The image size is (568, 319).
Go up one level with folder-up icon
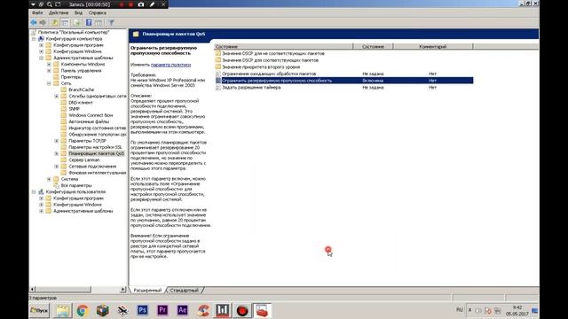point(54,22)
